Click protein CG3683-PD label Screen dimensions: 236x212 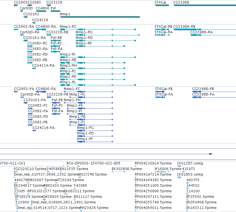(38, 117)
